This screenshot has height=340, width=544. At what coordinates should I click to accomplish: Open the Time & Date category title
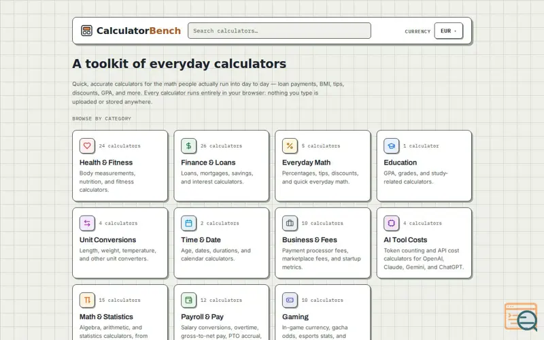201,240
